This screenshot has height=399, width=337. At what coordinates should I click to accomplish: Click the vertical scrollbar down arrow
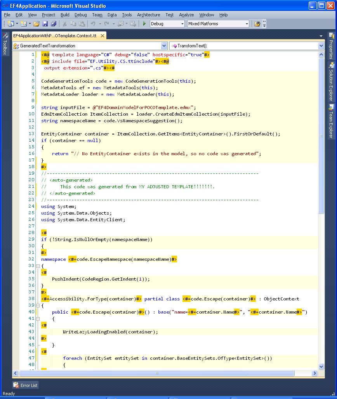[x=321, y=366]
